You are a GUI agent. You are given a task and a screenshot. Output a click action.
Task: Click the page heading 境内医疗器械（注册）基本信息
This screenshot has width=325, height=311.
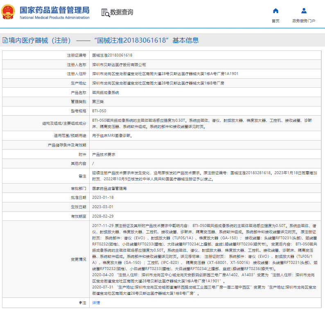click(101, 40)
